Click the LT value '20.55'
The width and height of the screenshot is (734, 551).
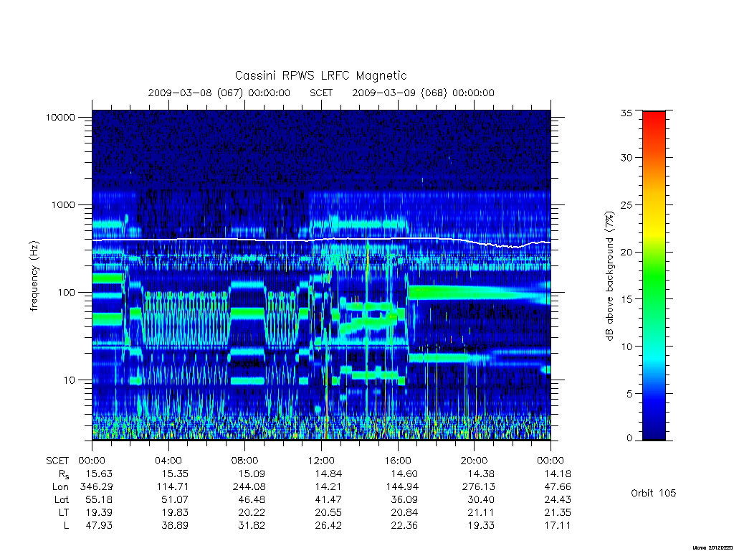tap(328, 512)
